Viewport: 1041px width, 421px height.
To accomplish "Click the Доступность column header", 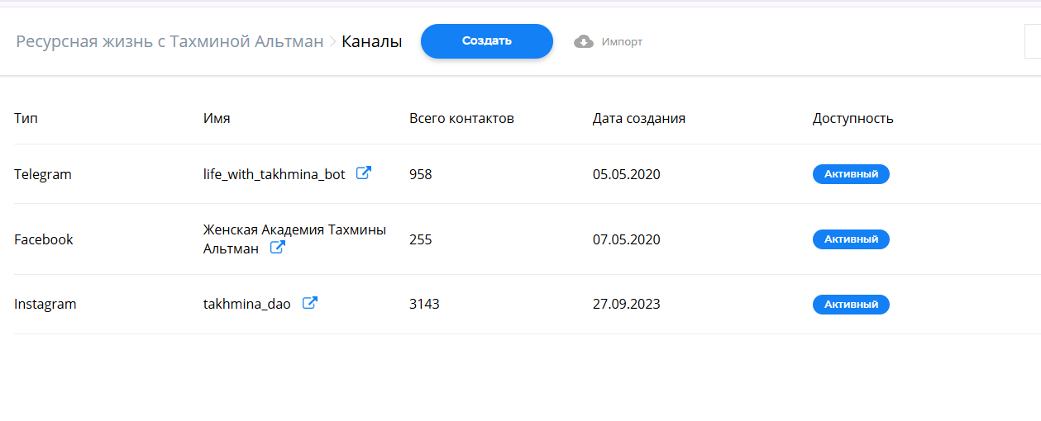I will 852,118.
